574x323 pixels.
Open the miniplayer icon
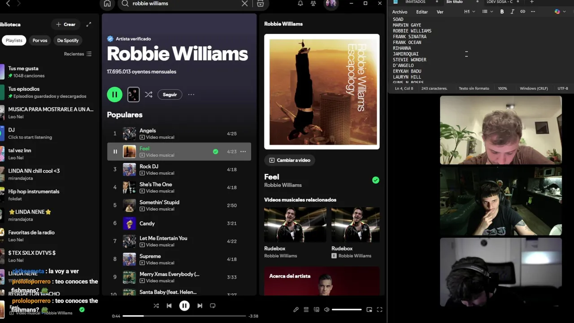[x=369, y=310]
